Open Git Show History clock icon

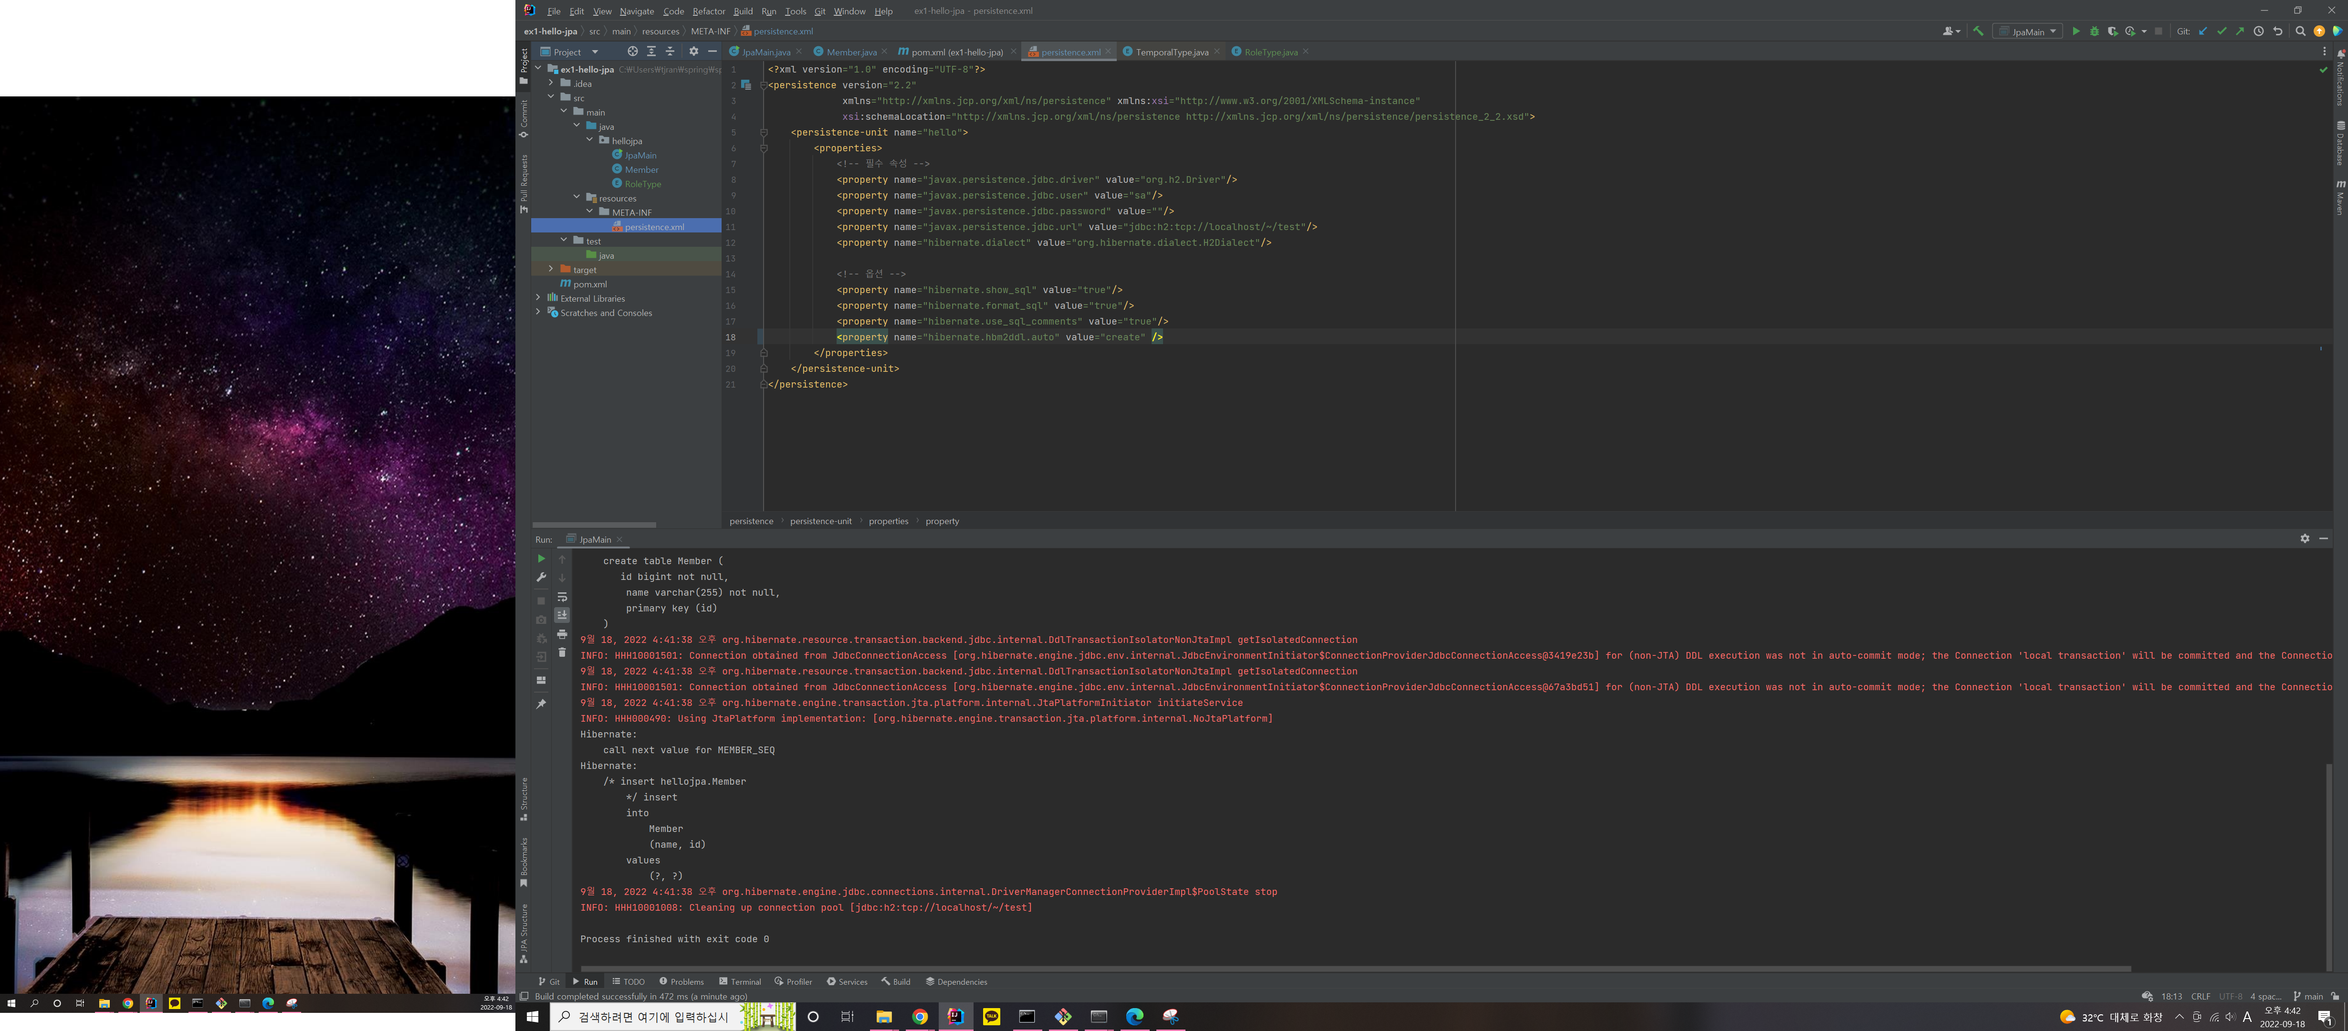point(2258,31)
